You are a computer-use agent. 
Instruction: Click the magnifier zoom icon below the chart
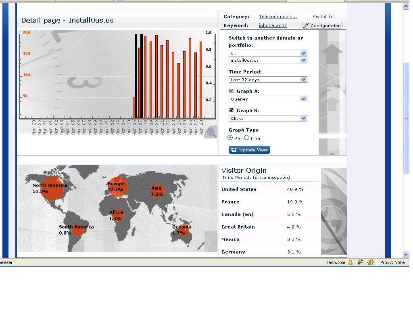pyautogui.click(x=211, y=132)
